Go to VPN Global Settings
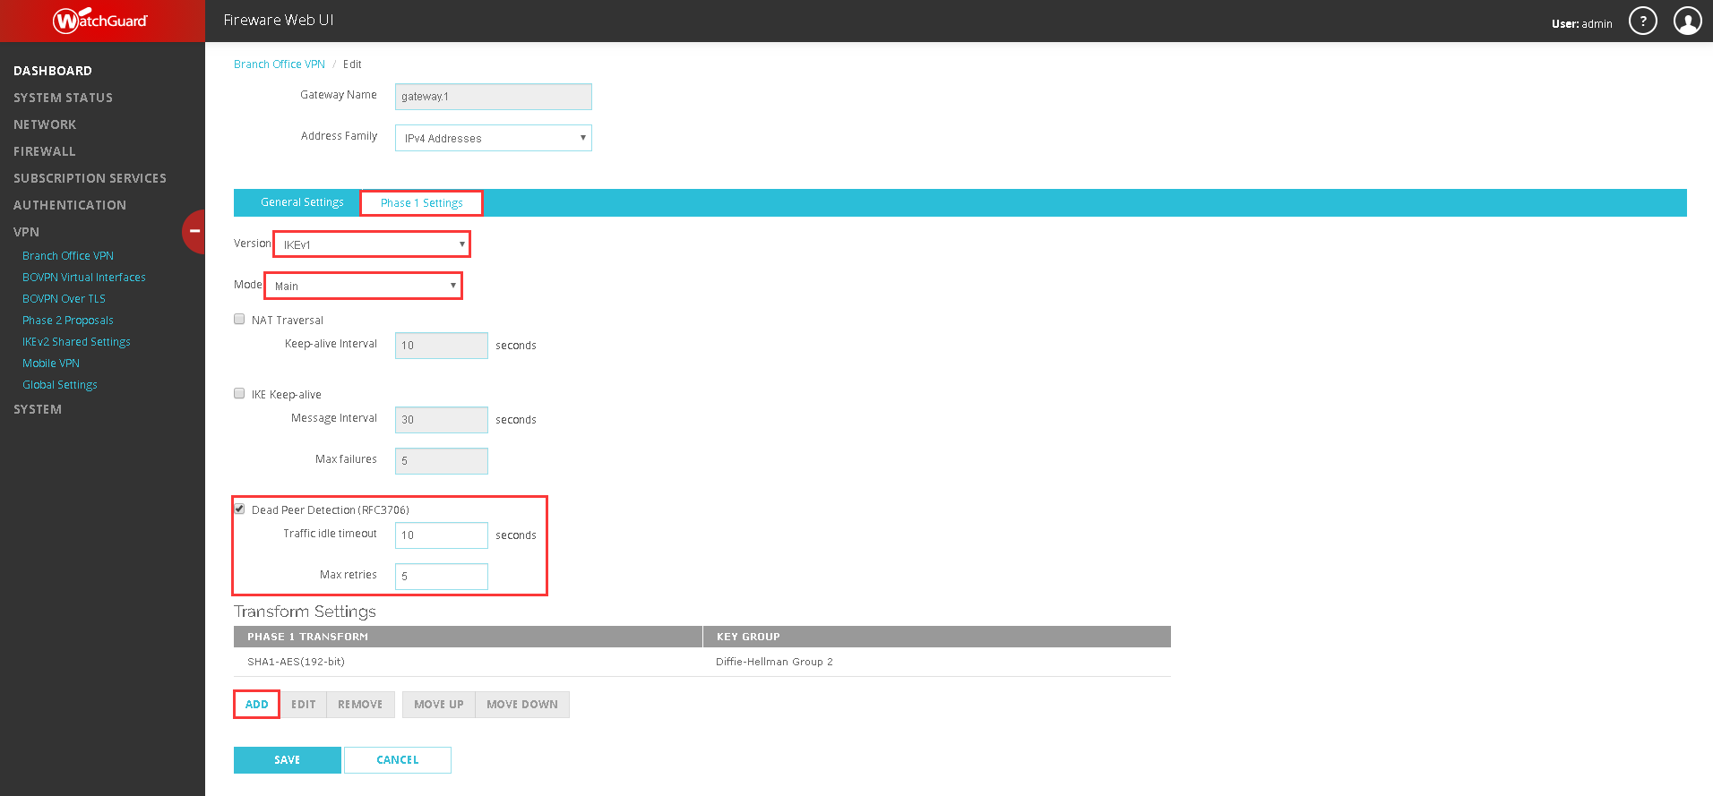Image resolution: width=1713 pixels, height=796 pixels. 60,385
